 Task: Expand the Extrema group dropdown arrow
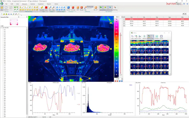[54, 12]
